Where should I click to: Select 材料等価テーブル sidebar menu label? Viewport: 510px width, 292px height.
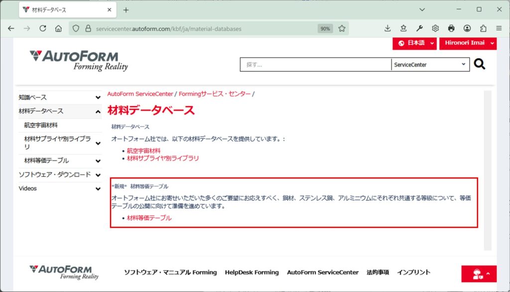coord(46,160)
